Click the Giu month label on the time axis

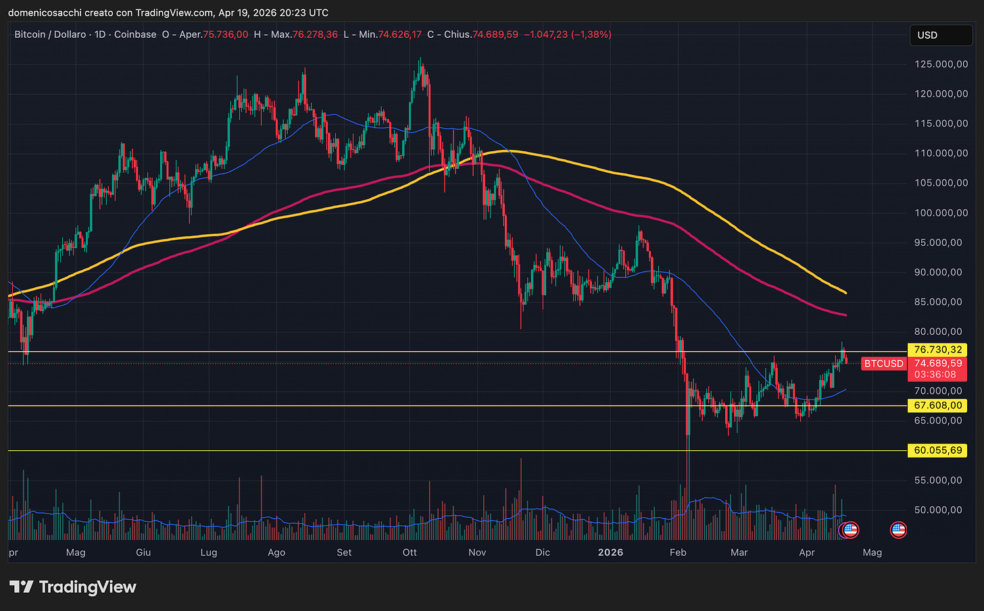pos(143,552)
